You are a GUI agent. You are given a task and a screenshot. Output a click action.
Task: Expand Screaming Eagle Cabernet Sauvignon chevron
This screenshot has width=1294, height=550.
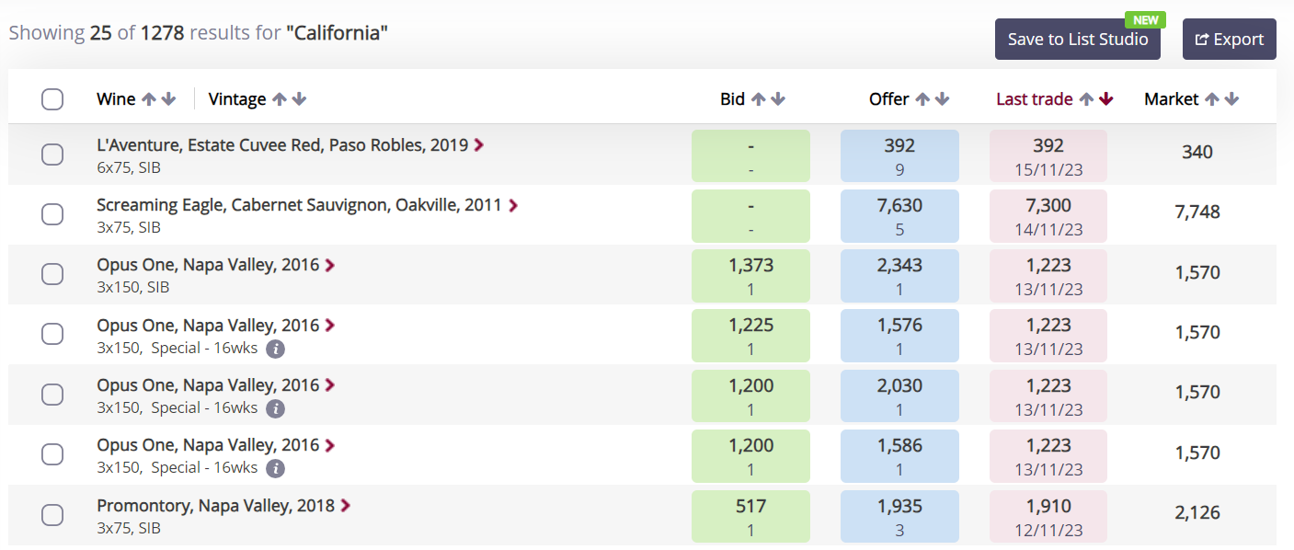[x=513, y=206]
